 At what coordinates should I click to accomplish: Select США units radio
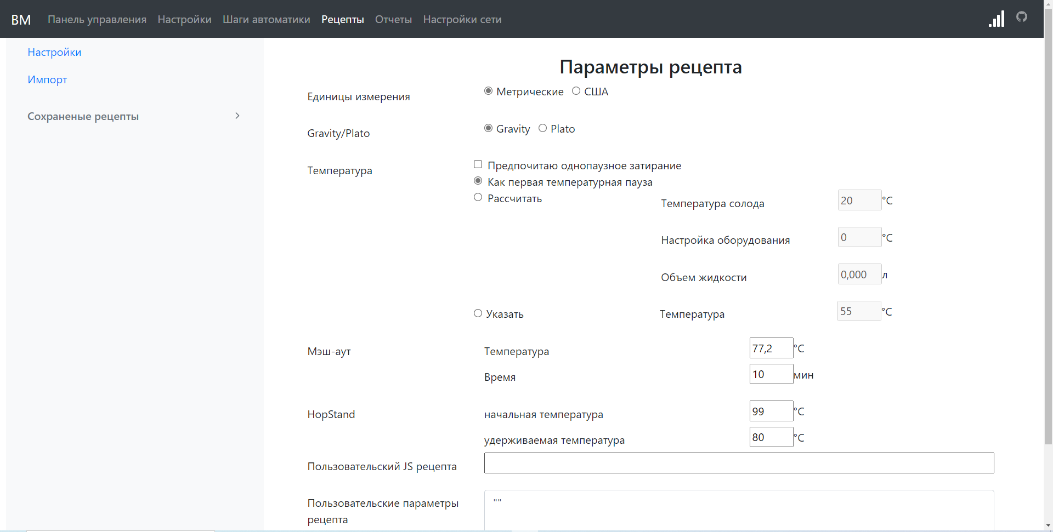[x=576, y=91]
